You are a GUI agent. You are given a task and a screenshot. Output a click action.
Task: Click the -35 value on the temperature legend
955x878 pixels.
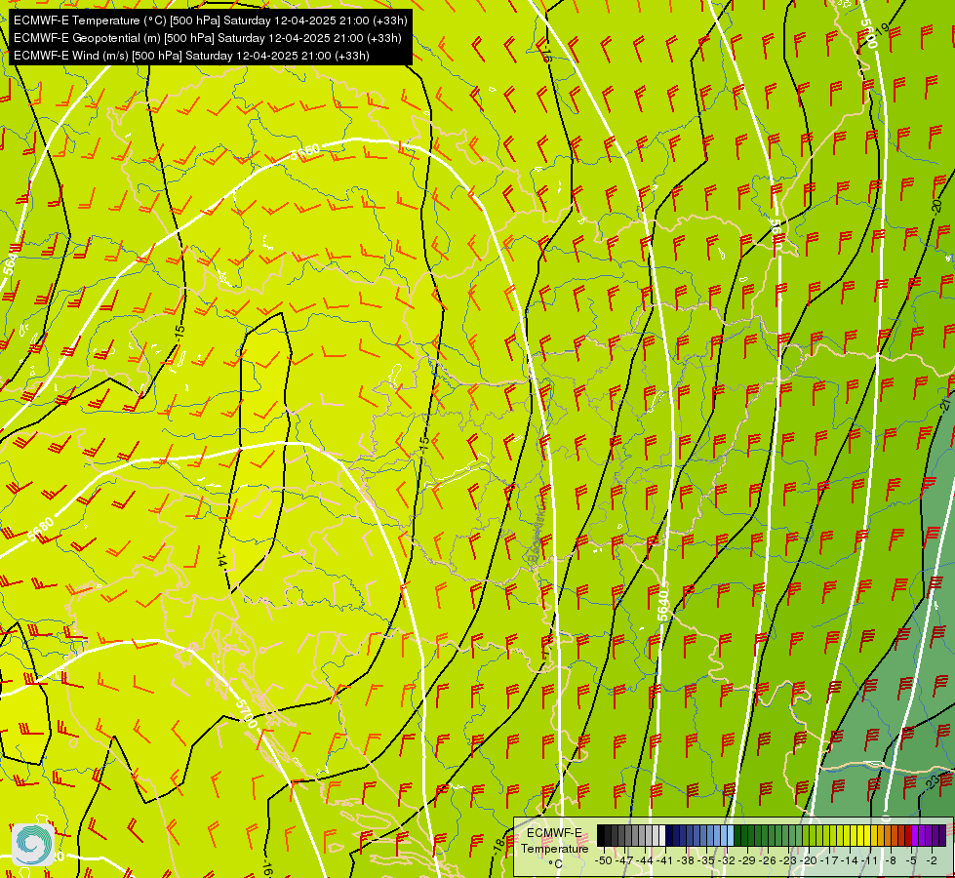pos(706,860)
